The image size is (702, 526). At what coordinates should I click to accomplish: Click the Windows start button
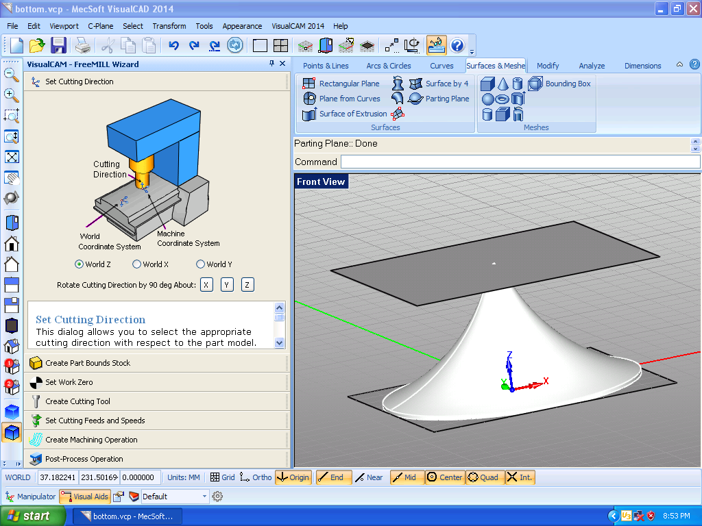coord(32,516)
